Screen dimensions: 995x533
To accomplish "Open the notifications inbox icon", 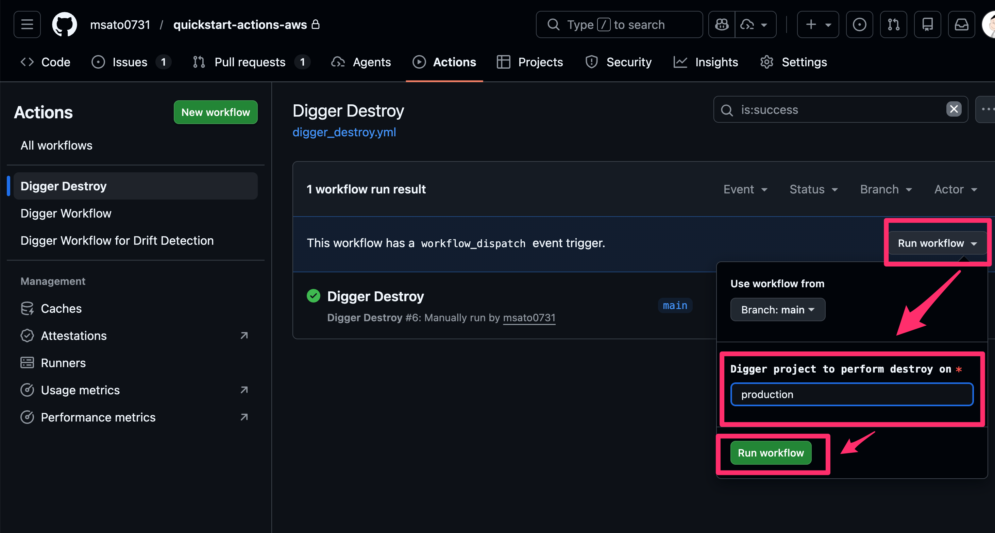I will point(961,24).
